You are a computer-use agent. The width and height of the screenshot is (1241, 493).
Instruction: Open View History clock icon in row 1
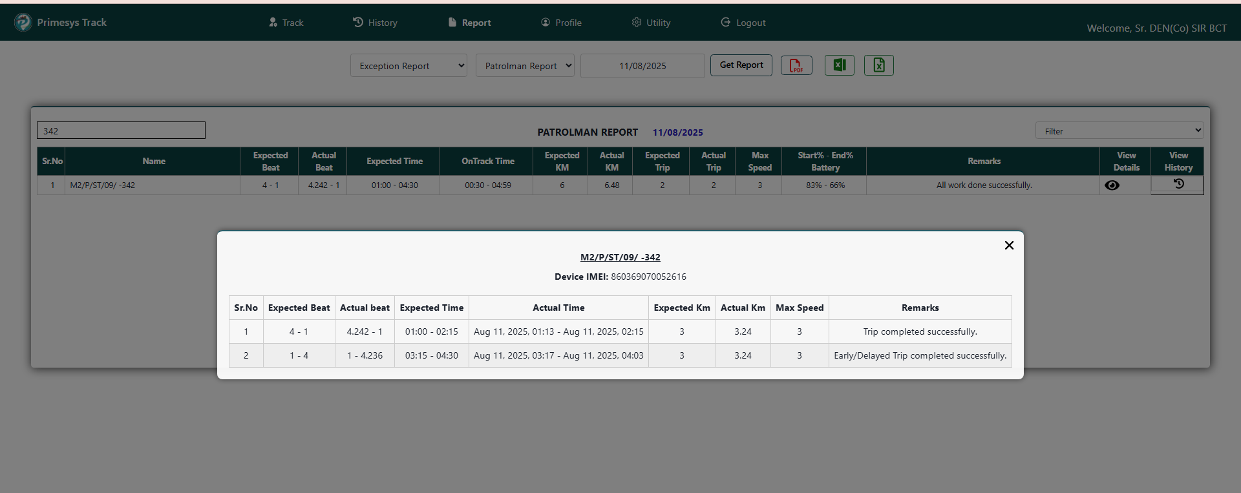tap(1178, 185)
